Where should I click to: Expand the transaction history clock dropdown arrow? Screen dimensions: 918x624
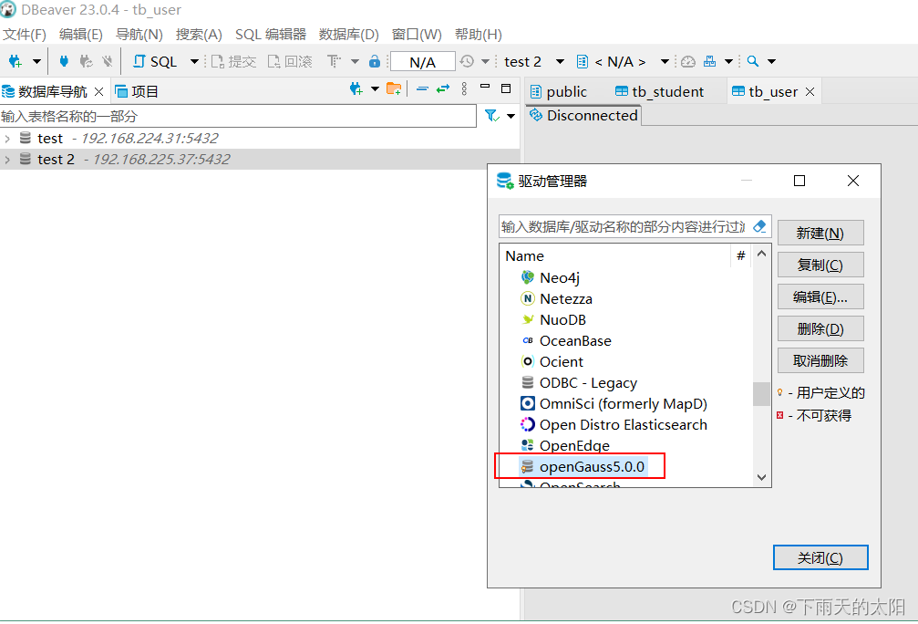[485, 61]
